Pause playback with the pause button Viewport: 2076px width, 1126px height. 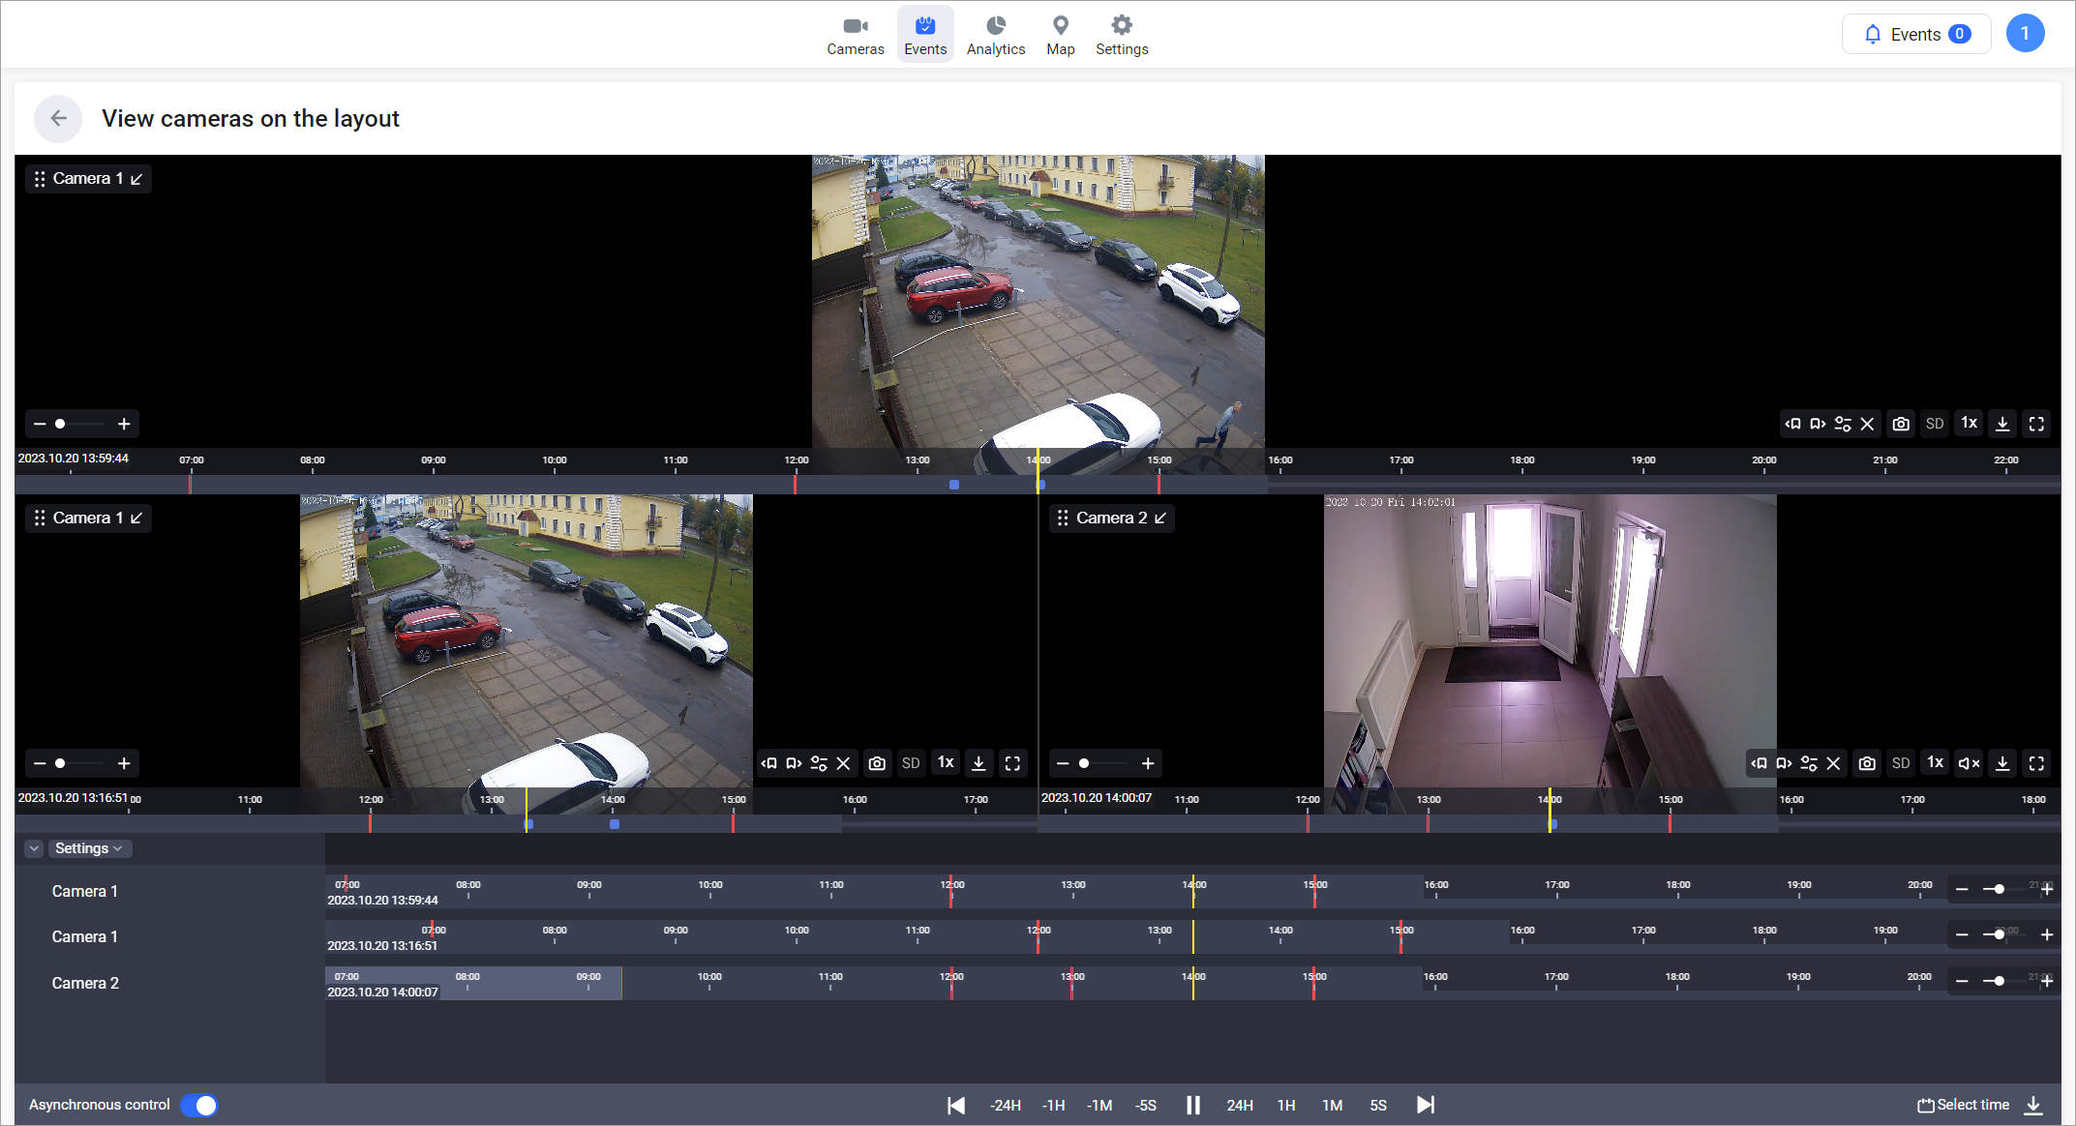click(1192, 1105)
